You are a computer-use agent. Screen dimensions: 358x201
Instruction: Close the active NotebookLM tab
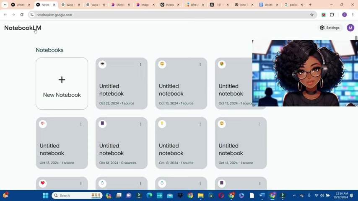click(x=54, y=5)
